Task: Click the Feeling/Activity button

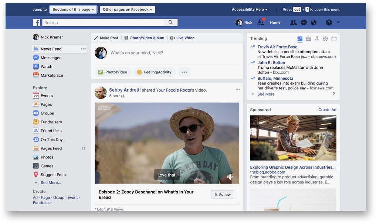Action: click(x=155, y=72)
